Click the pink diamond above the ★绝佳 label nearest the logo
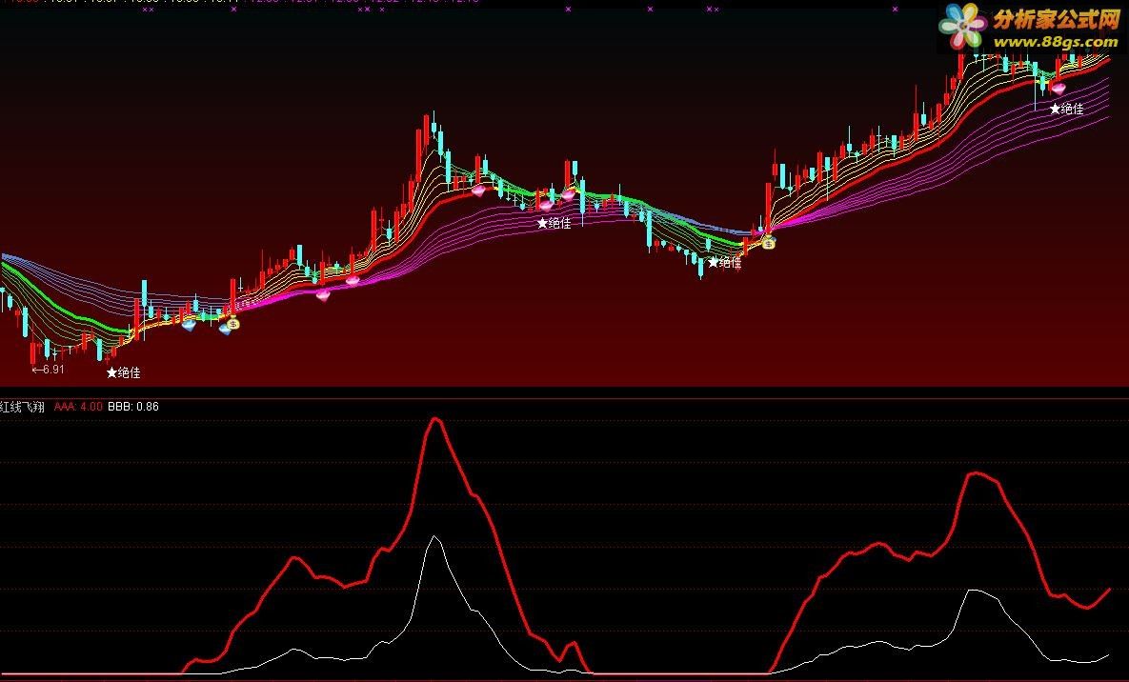This screenshot has height=682, width=1129. [1058, 89]
